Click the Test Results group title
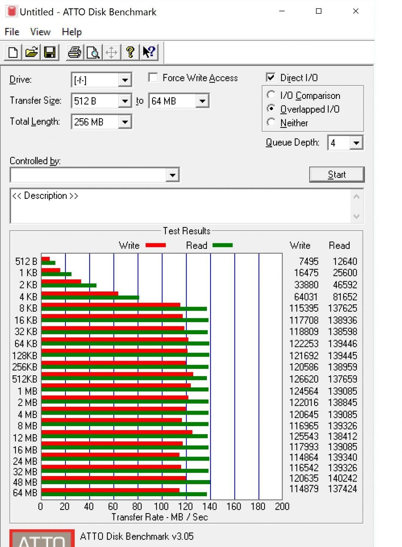Screen dimensions: 402x547 coord(187,231)
